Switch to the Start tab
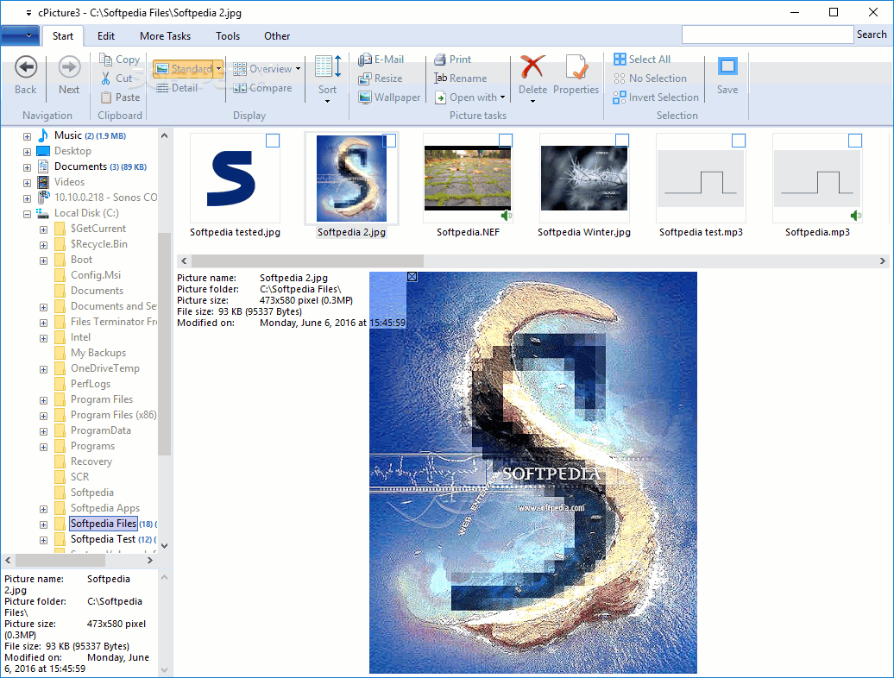The image size is (894, 678). [63, 36]
